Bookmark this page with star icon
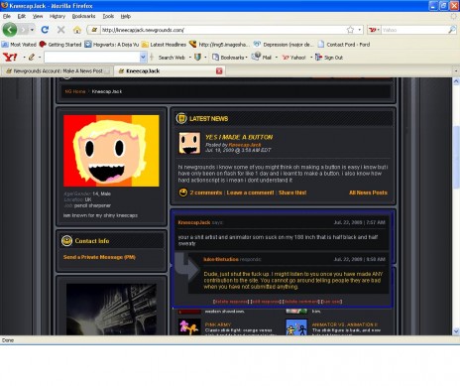This screenshot has height=386, width=460. point(350,30)
